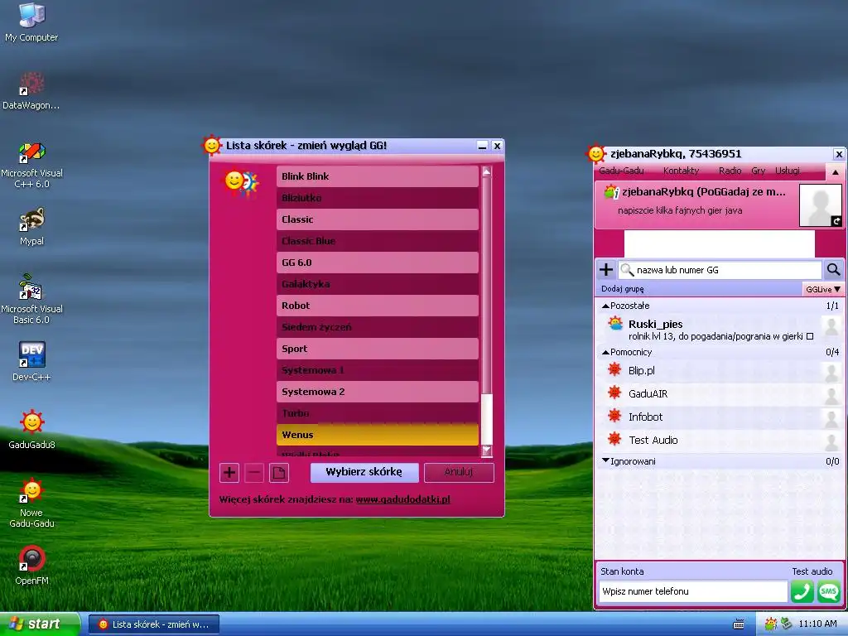Click the keyboard icon in the taskbar
The width and height of the screenshot is (848, 636).
pyautogui.click(x=739, y=624)
